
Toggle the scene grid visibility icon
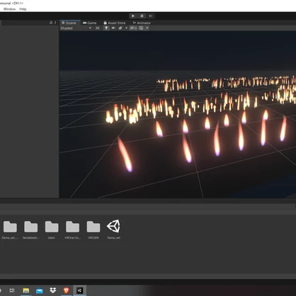[x=141, y=28]
